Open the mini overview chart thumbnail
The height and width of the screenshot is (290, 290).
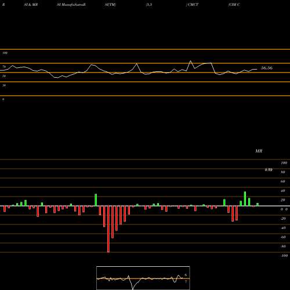pos(143,278)
